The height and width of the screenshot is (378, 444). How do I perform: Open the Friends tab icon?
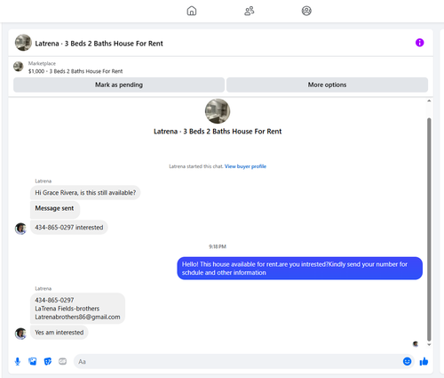coord(249,11)
